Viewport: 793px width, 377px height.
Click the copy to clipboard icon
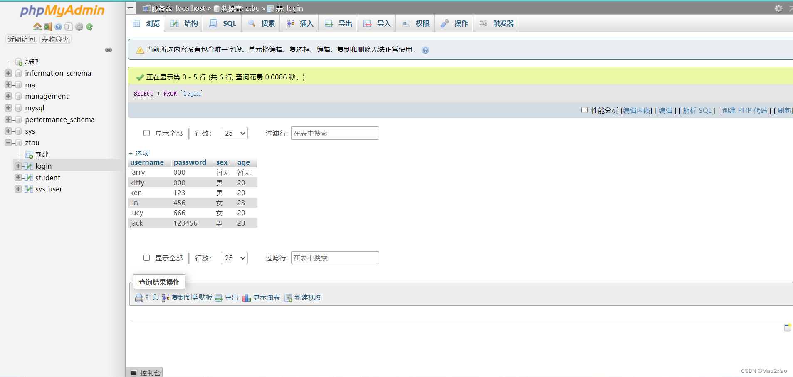[x=166, y=298]
